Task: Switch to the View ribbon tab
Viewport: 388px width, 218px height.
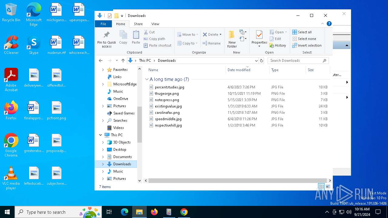Action: (155, 24)
